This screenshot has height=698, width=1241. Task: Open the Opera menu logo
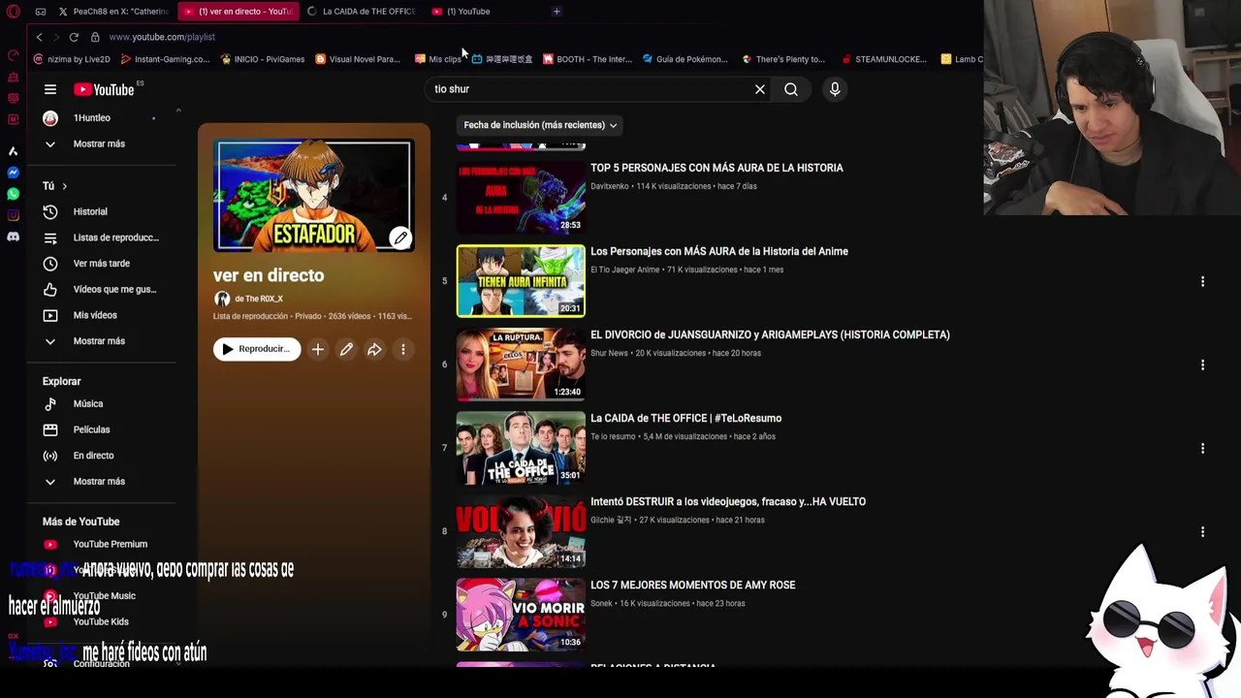(x=14, y=12)
